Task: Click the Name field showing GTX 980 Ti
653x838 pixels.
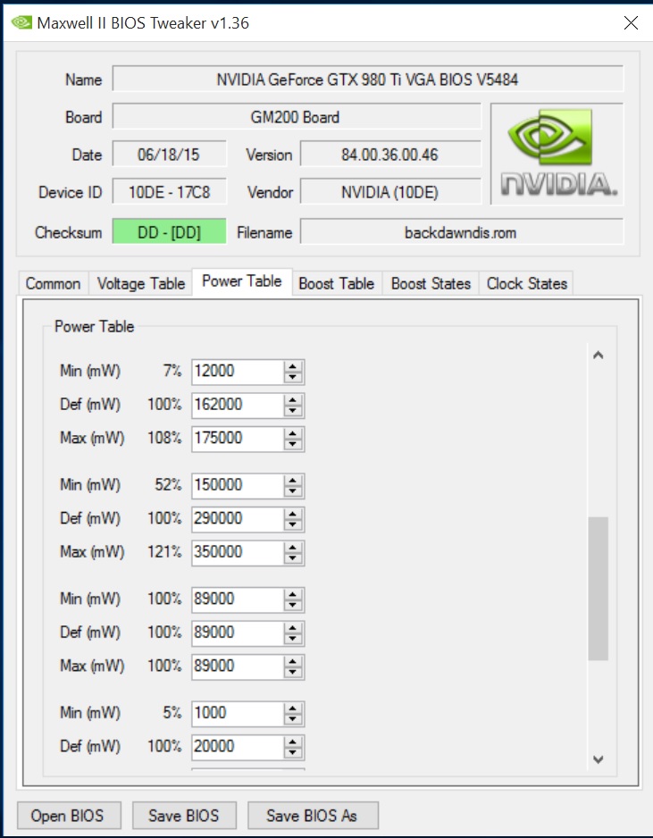Action: pyautogui.click(x=368, y=80)
